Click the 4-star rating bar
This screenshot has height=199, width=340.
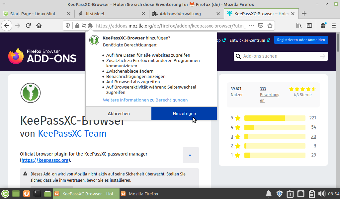pos(275,127)
